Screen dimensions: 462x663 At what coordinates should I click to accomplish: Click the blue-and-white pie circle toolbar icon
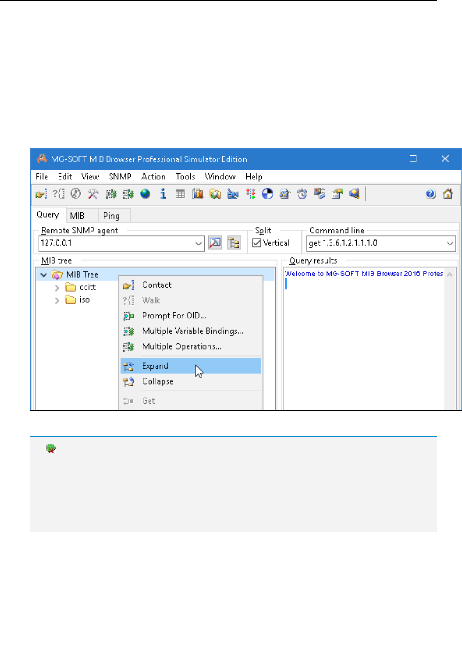pyautogui.click(x=267, y=194)
